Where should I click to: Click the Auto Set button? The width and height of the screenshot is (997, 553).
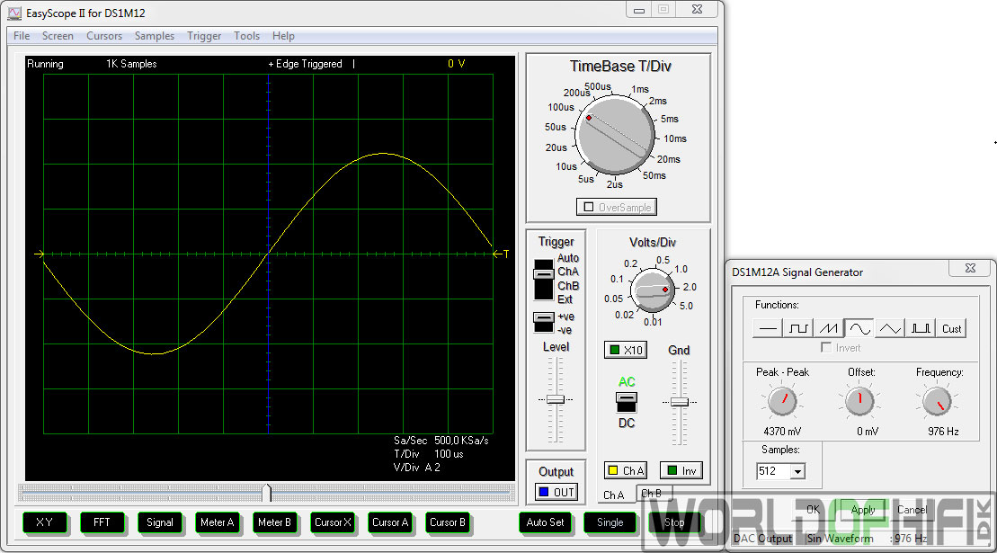coord(545,522)
